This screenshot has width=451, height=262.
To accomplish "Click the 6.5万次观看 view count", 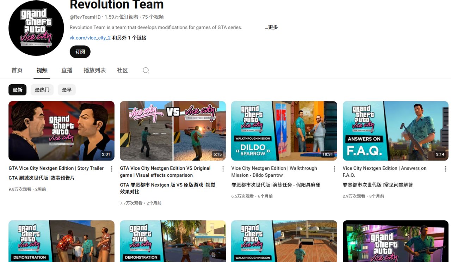I will pyautogui.click(x=243, y=196).
